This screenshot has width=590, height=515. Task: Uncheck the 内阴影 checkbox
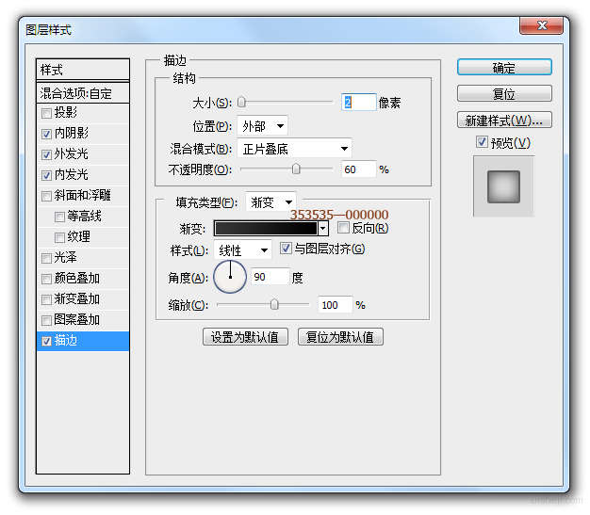tap(46, 134)
